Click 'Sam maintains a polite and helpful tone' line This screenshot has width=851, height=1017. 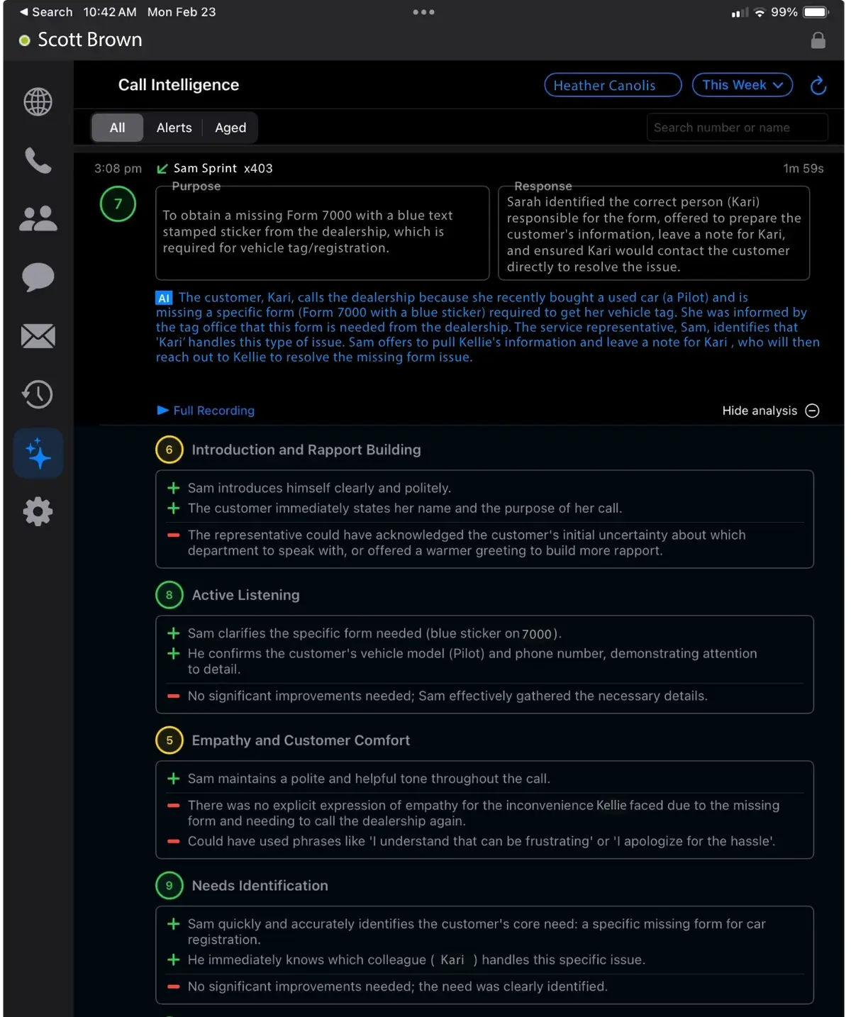369,779
